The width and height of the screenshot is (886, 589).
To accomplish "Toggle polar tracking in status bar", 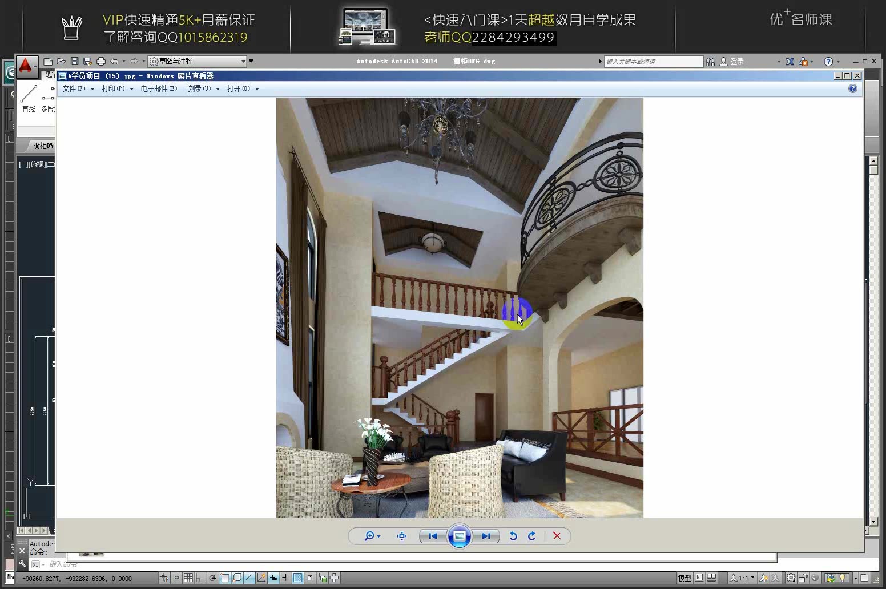I will tap(212, 578).
